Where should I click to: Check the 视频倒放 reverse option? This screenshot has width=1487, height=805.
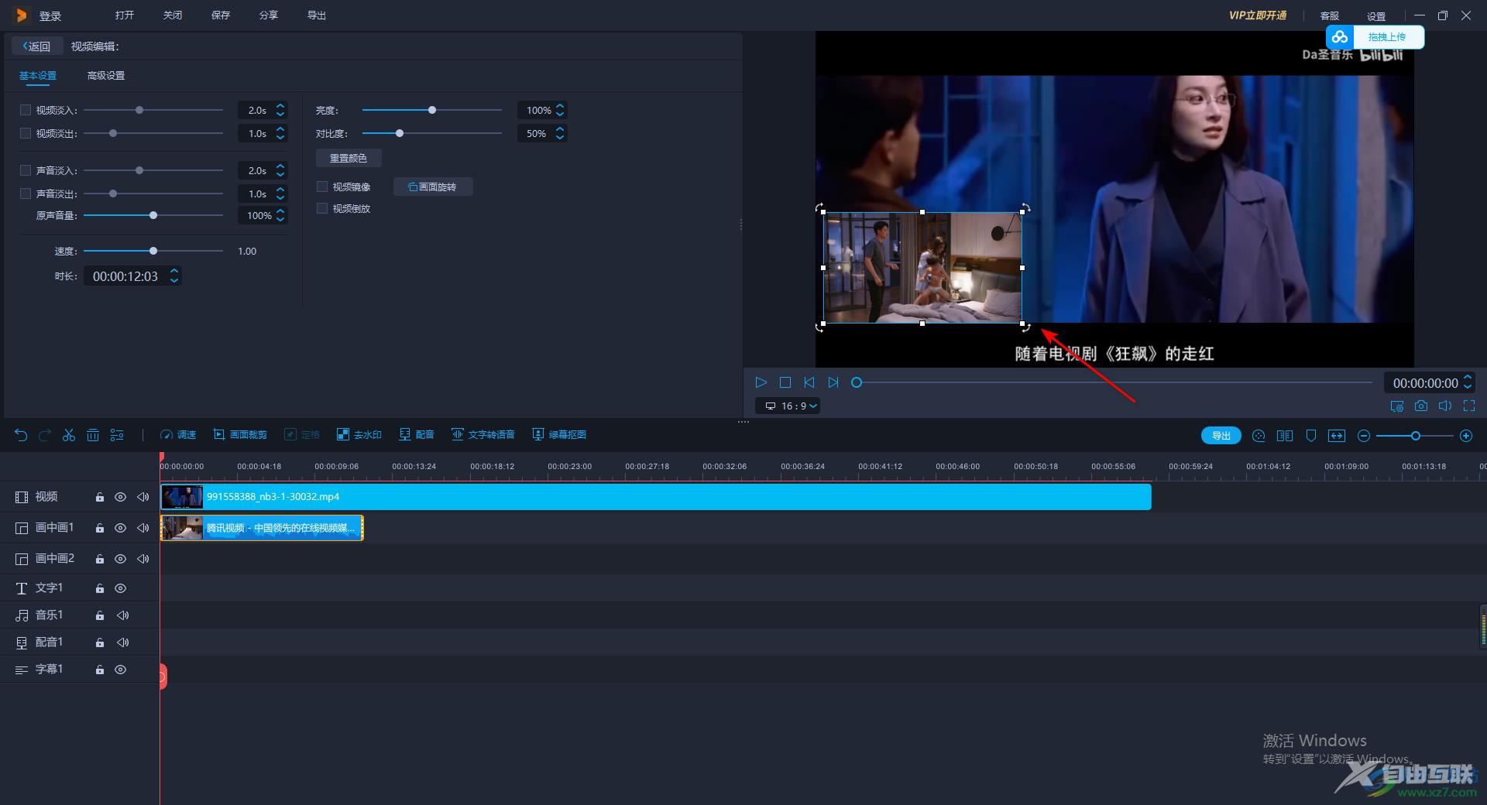pos(322,208)
